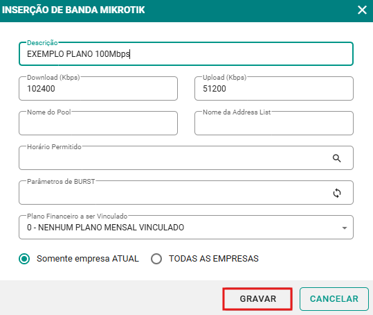
Task: Close the Inserção de Banda Mikrotik dialog
Action: [x=362, y=10]
